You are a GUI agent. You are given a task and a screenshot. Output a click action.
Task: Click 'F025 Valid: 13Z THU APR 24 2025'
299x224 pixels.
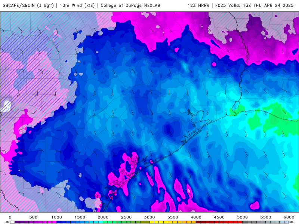[x=255, y=6]
